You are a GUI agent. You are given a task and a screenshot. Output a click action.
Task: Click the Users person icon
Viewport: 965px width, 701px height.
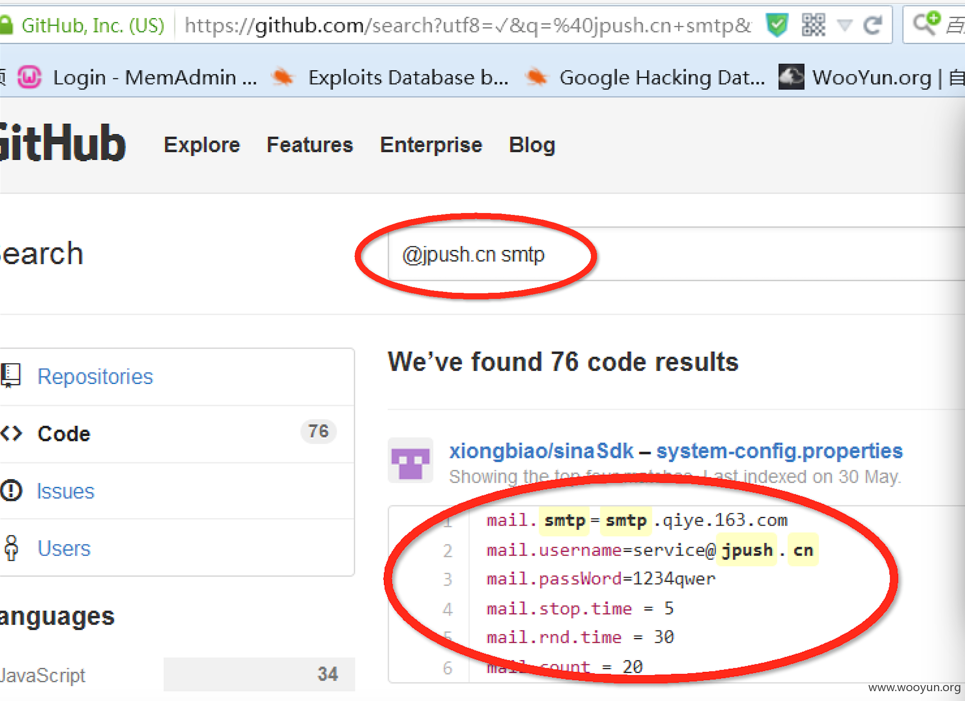11,548
